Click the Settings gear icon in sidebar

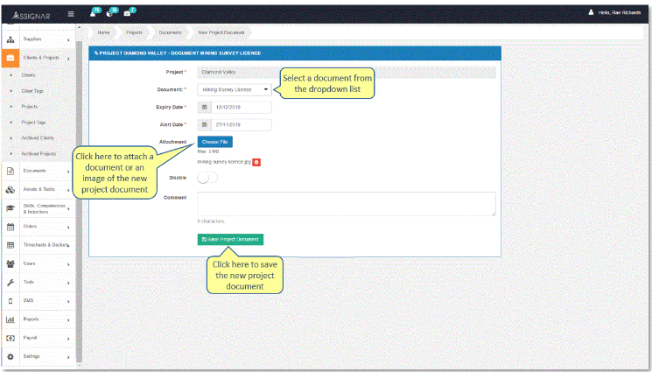click(10, 356)
